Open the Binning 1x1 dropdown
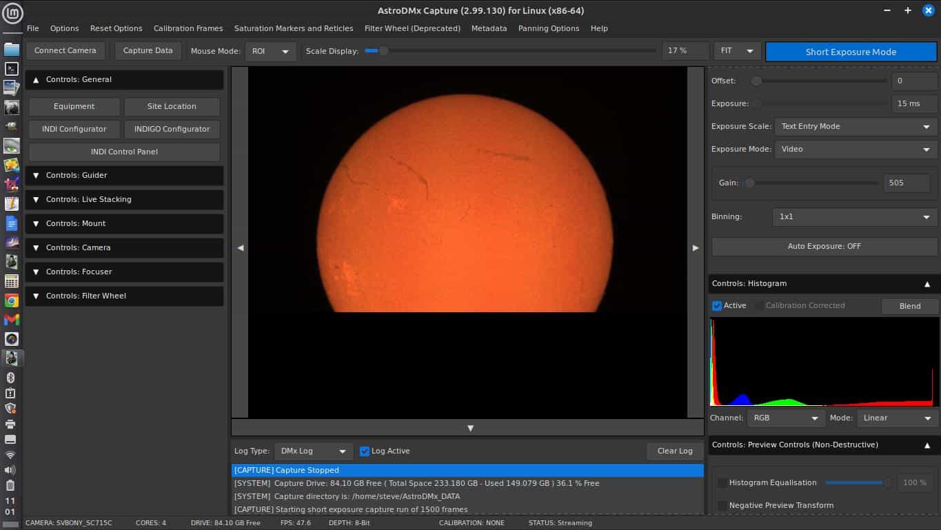The height and width of the screenshot is (530, 941). (855, 216)
